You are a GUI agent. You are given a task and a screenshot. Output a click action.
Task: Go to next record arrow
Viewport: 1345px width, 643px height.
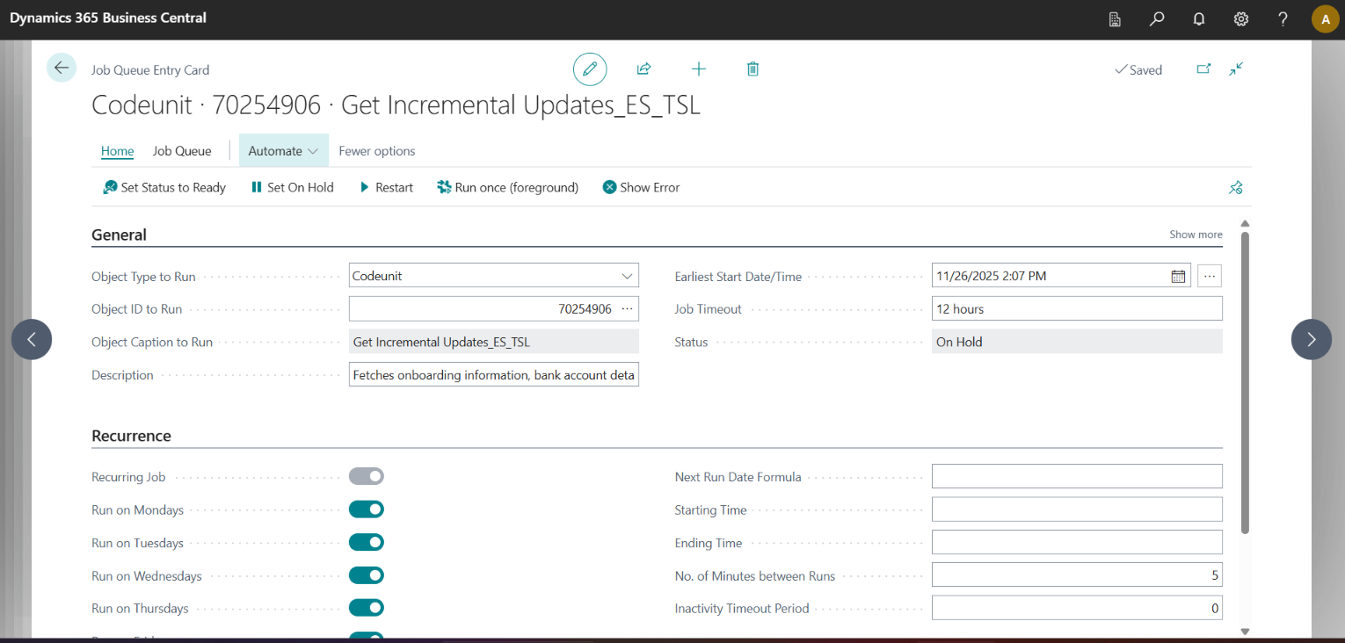click(x=1312, y=339)
